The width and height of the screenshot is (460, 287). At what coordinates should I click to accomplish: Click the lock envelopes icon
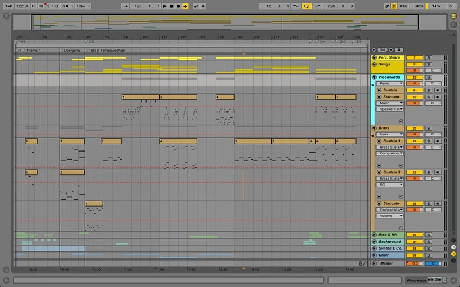point(398,50)
